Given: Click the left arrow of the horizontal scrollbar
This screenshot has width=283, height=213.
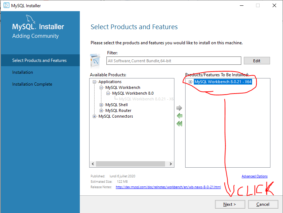Looking at the screenshot, I should [x=93, y=164].
